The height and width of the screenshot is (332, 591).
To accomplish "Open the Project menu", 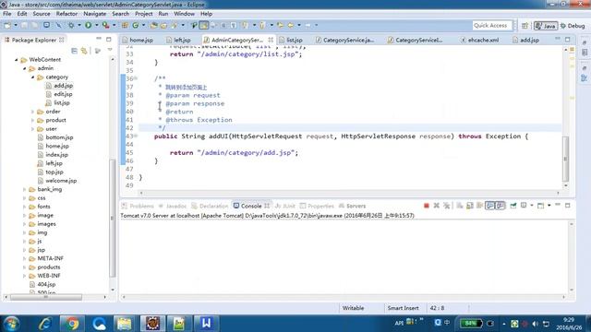I will (144, 14).
